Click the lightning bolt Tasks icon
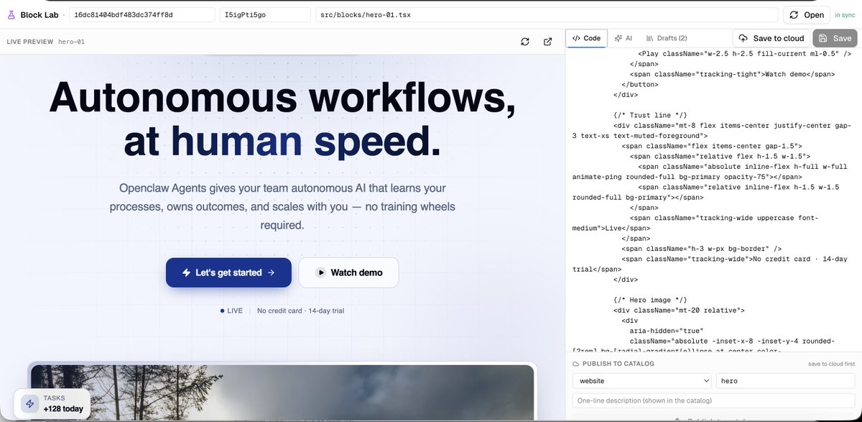The image size is (862, 422). (x=30, y=403)
